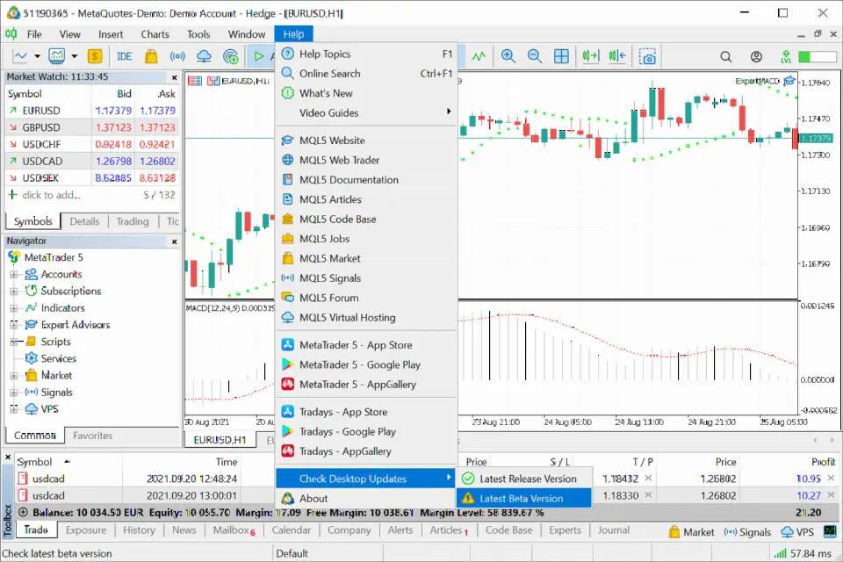Click the line chart type icon
Screen dimensions: 843x562
point(20,56)
